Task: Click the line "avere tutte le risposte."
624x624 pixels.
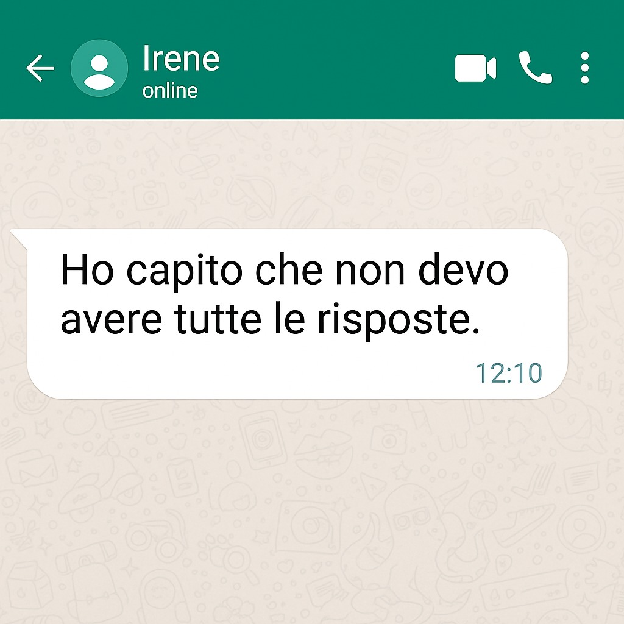Action: tap(270, 319)
